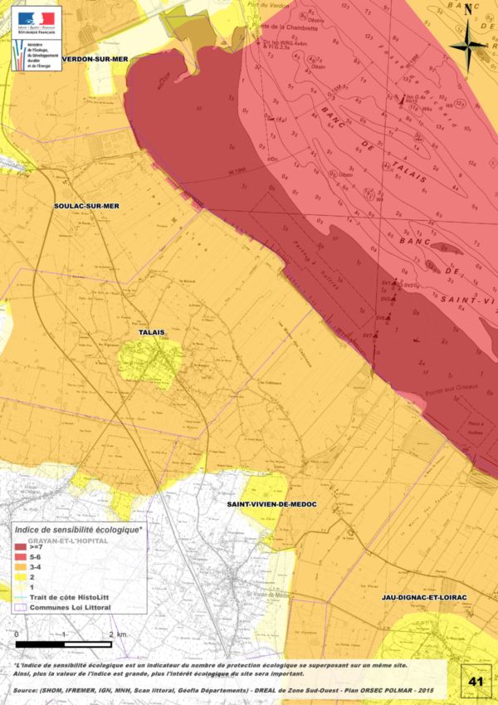Click the Indice de sensibilité écologique legend title
Image resolution: width=498 pixels, height=705 pixels.
tap(77, 528)
